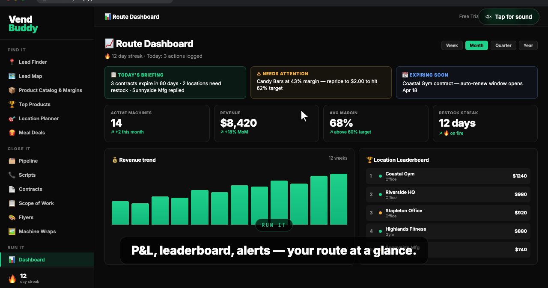Click the Location Planner target icon

[x=12, y=119]
